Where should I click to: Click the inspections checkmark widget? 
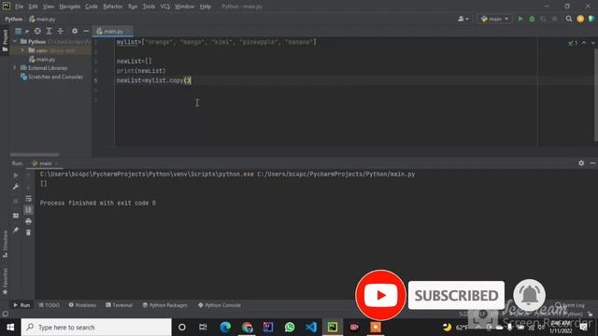(x=573, y=43)
